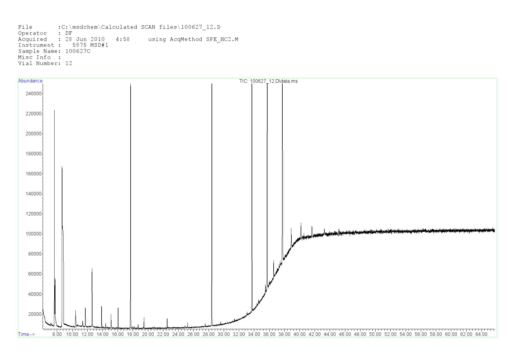Click the peak top near 12.6 minutes
The height and width of the screenshot is (360, 509).
click(x=92, y=269)
